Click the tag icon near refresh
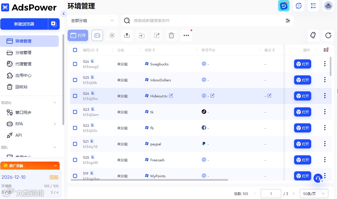The width and height of the screenshot is (338, 199). (313, 35)
